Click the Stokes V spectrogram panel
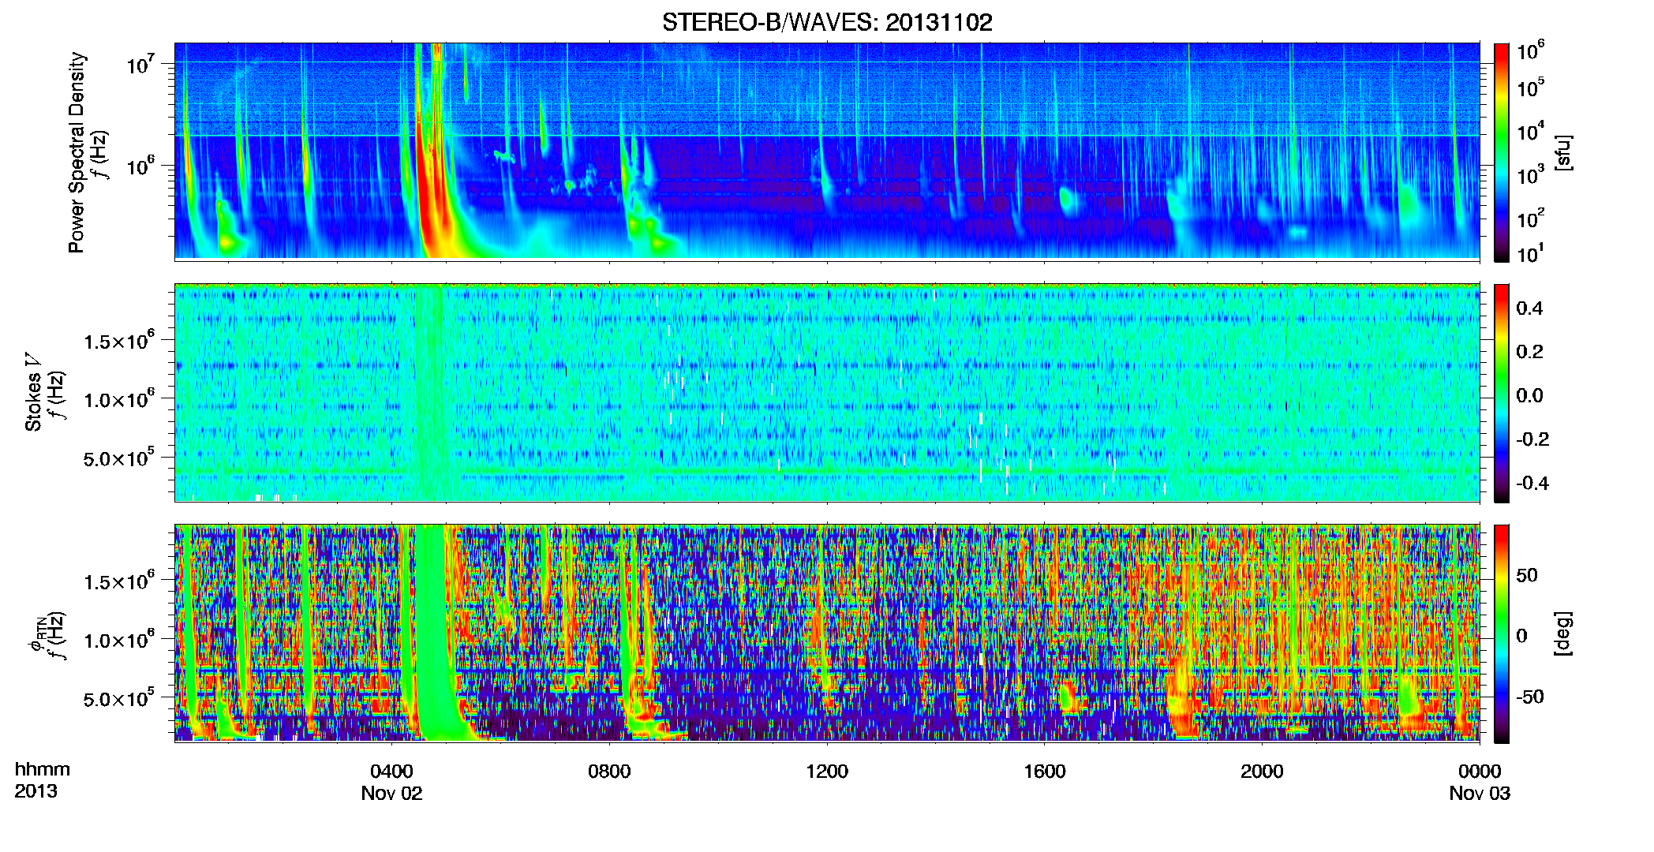Viewport: 1654px width, 852px height. click(827, 392)
